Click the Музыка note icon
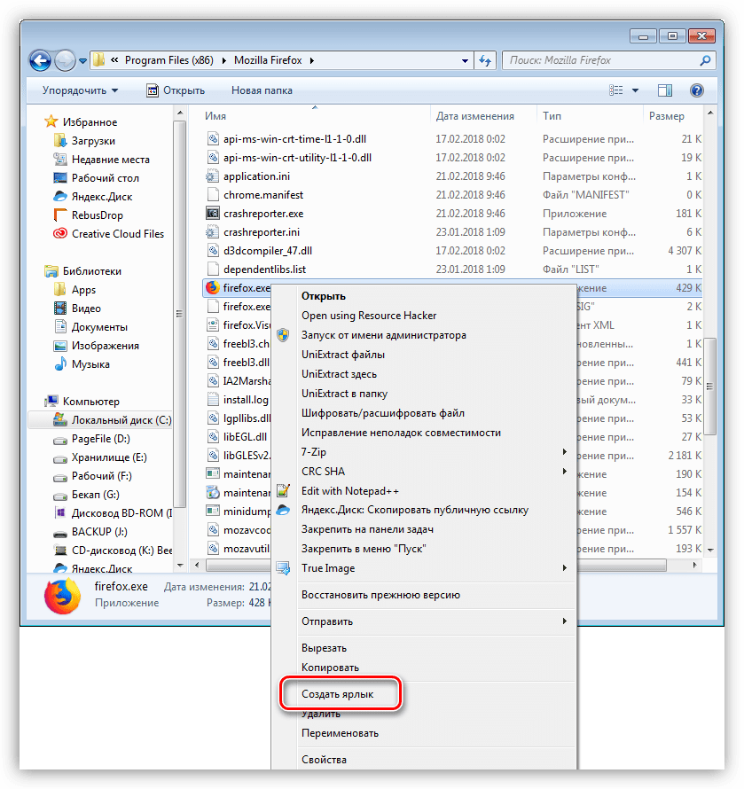The height and width of the screenshot is (789, 744). click(60, 363)
